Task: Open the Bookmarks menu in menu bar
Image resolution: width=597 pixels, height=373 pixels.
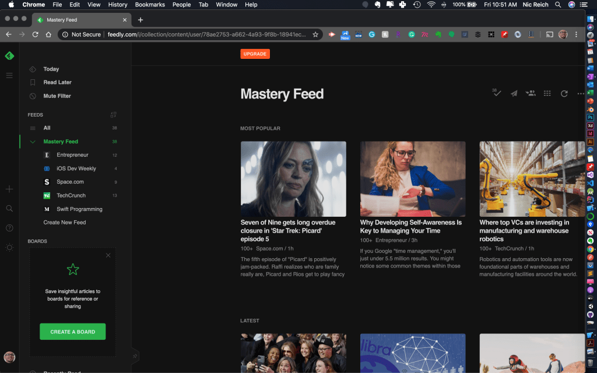Action: (x=150, y=5)
